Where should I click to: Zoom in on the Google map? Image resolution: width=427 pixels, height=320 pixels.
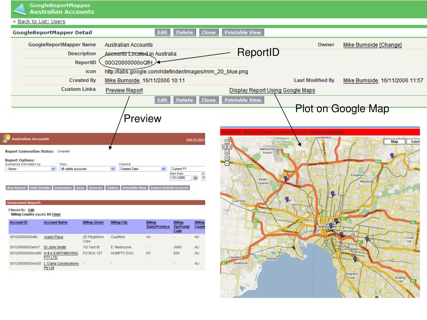click(x=227, y=158)
